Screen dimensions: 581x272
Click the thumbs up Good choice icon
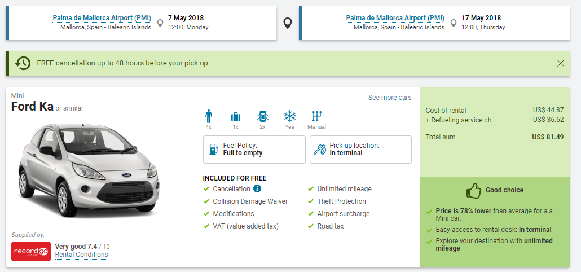tap(473, 190)
